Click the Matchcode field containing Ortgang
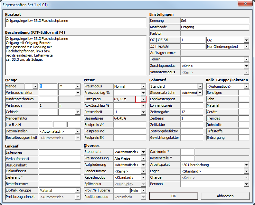The image size is (255, 205). (x=215, y=27)
